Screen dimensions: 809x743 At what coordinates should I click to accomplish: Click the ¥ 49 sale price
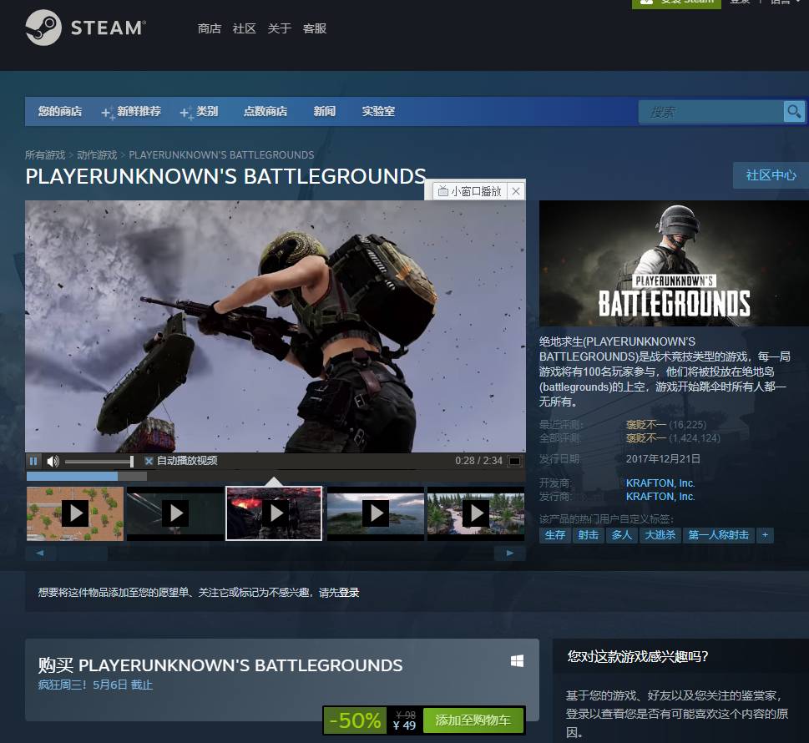404,725
